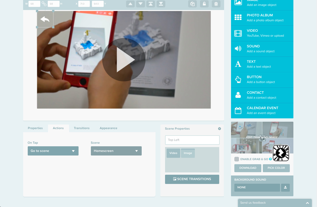This screenshot has height=207, width=317.
Task: Enable the Grab & Go checkbox
Action: (x=237, y=159)
